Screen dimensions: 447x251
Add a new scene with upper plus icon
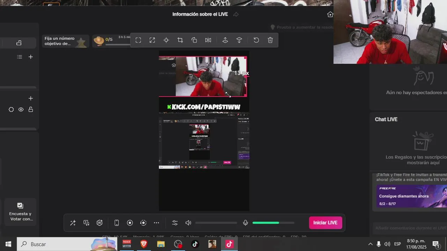point(31,57)
